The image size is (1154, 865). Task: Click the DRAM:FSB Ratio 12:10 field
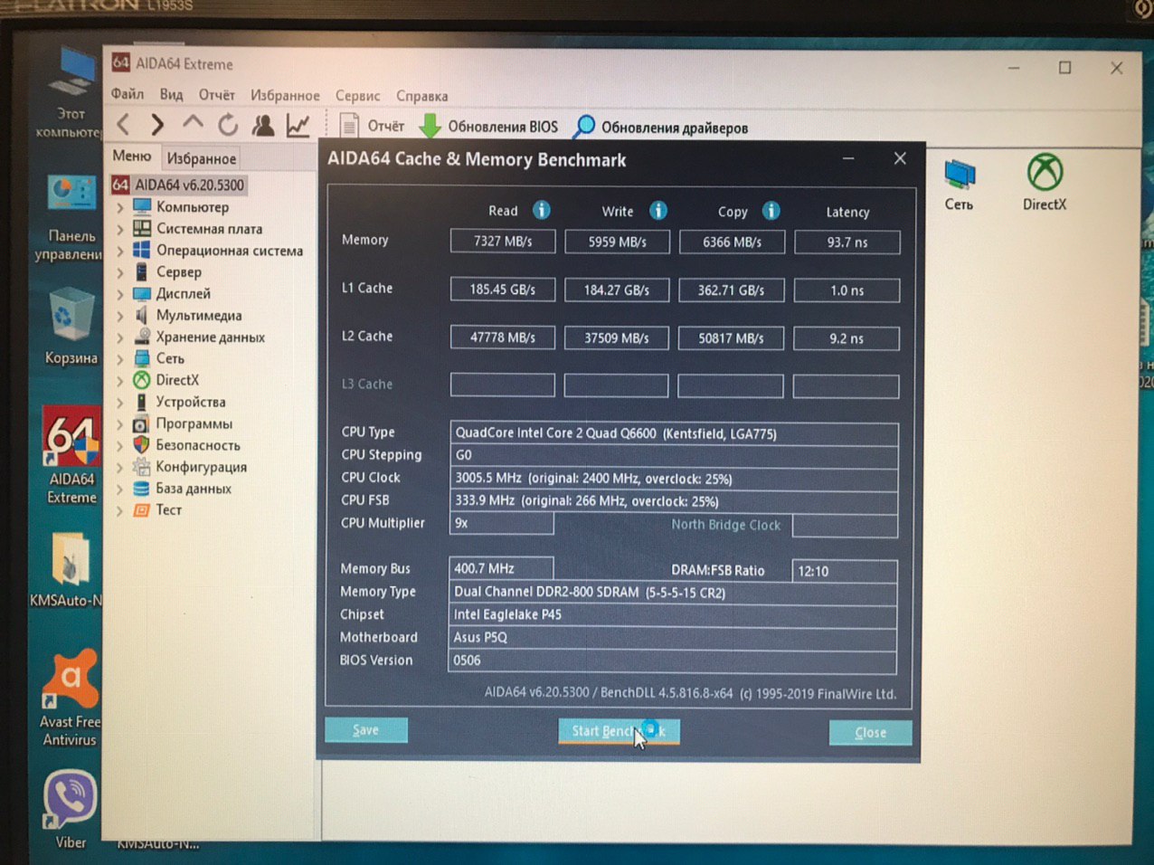(845, 571)
